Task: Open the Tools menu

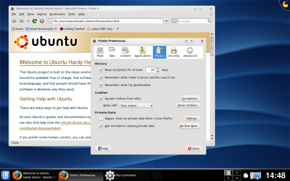Action: pyautogui.click(x=72, y=14)
